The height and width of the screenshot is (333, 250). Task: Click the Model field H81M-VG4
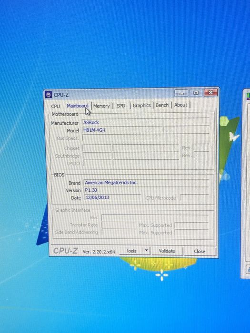point(122,130)
